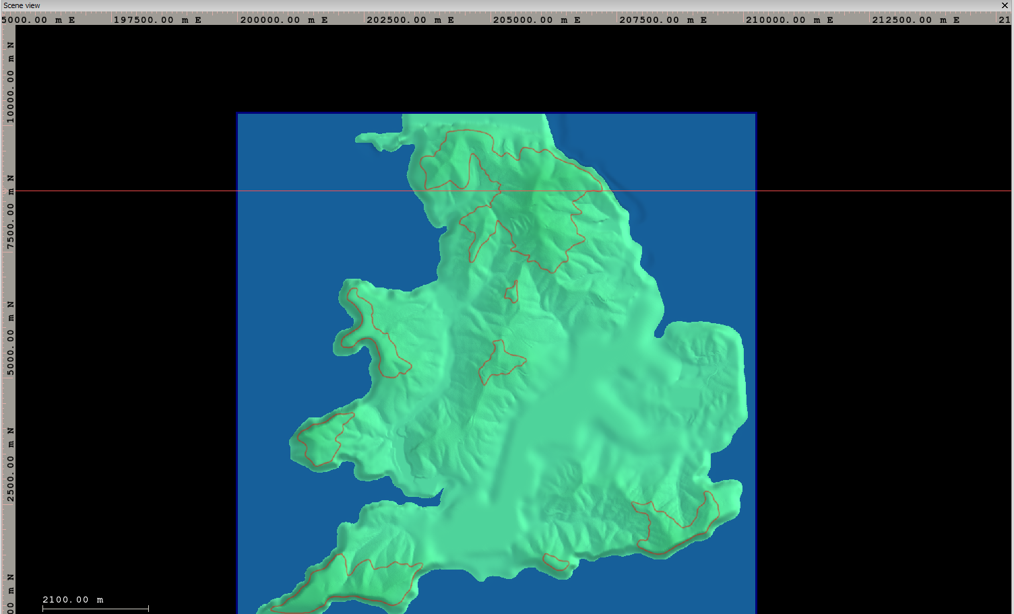Click the 2500.00 m N ruler label
Screen dimensions: 1014x614
pyautogui.click(x=10, y=465)
